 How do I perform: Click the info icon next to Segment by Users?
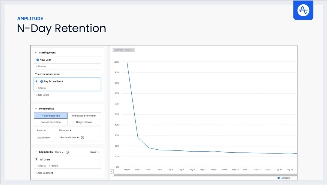(x=67, y=152)
